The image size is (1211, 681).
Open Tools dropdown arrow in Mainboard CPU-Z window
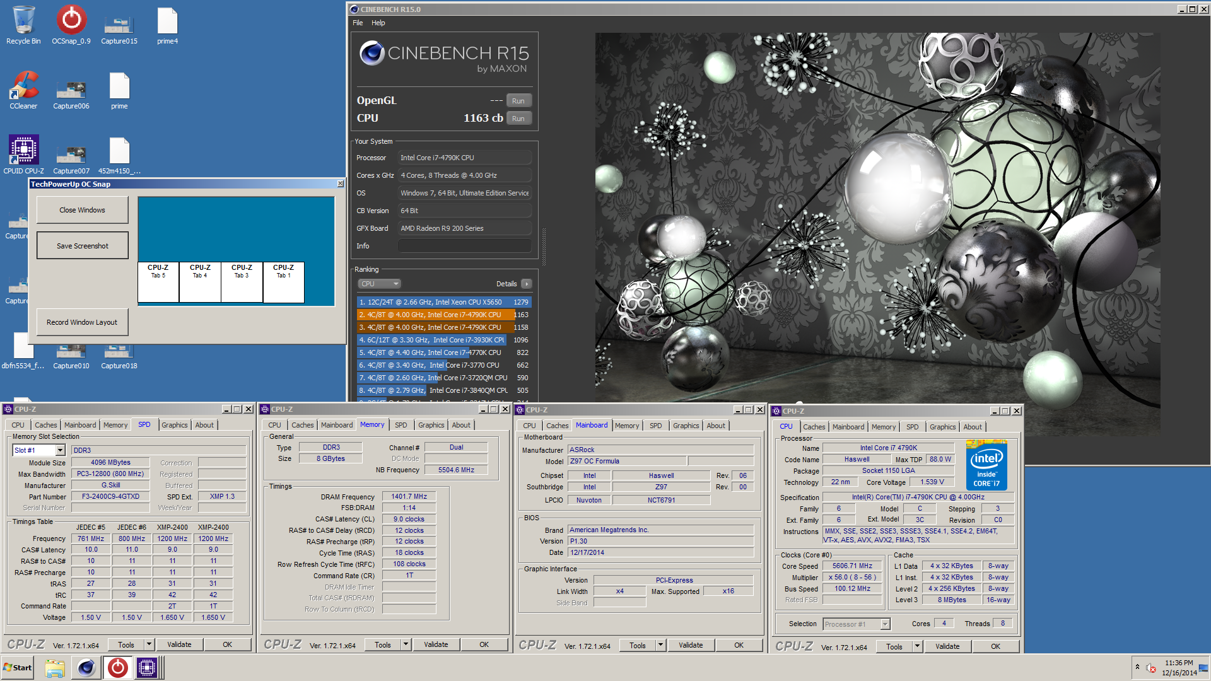pos(661,645)
